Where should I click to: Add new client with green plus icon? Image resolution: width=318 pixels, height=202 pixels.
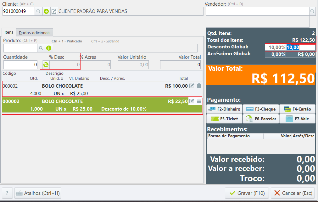pos(46,11)
